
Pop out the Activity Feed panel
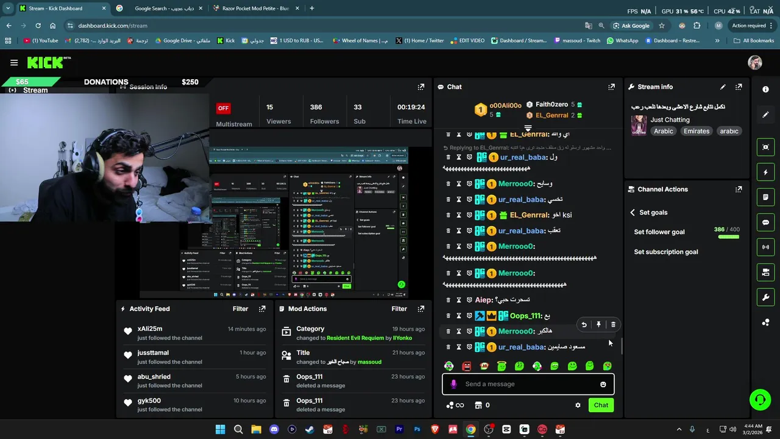tap(262, 309)
